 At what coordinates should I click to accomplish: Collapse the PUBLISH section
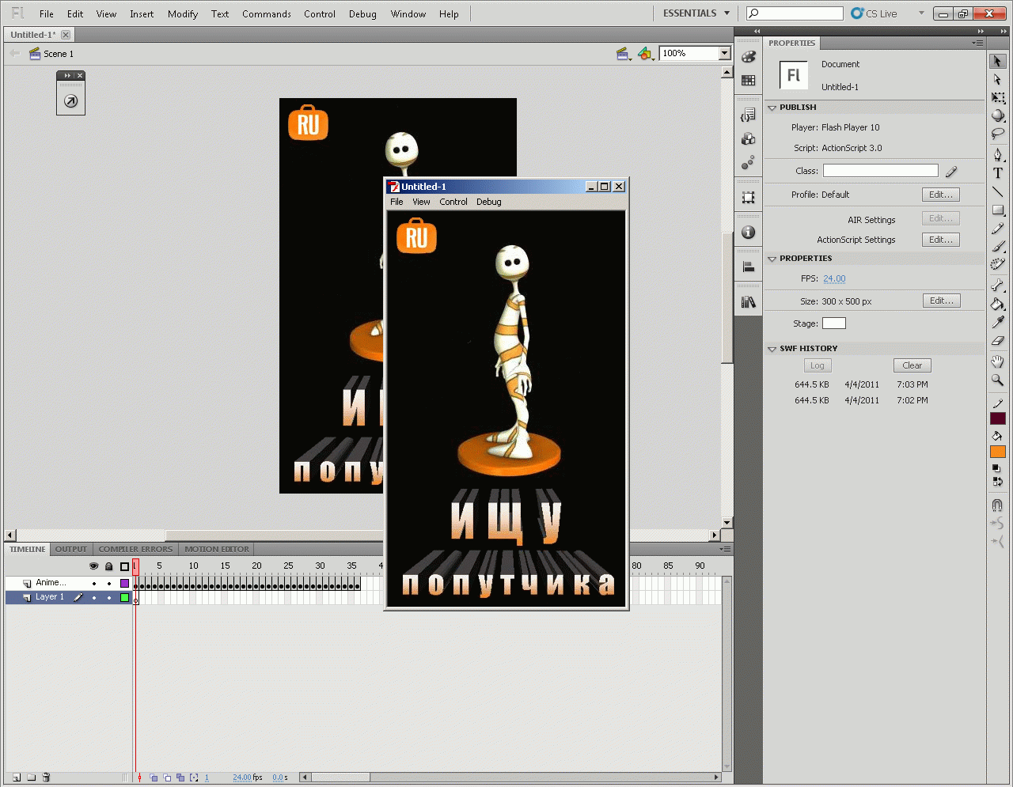772,108
